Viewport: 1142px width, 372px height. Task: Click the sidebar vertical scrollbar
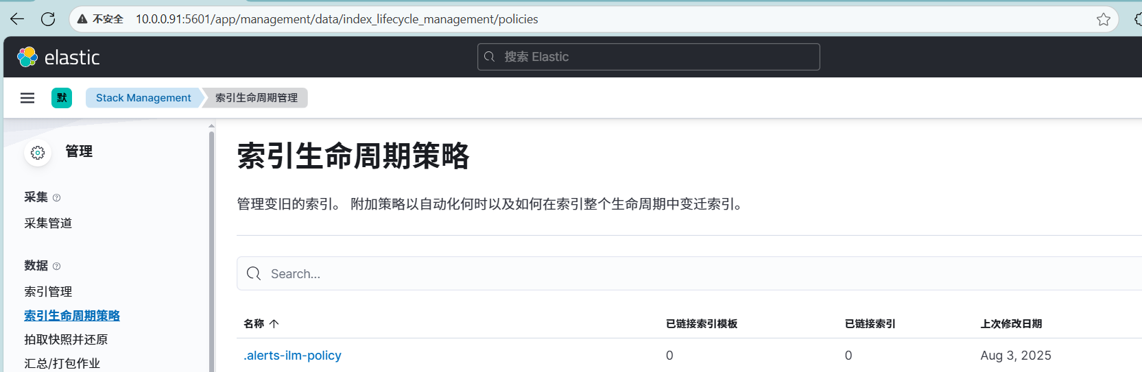click(211, 250)
